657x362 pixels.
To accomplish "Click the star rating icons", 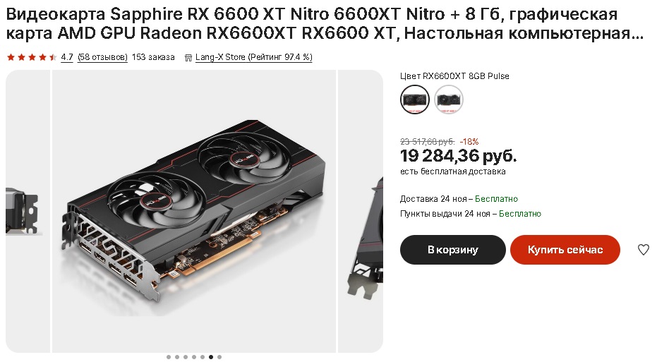I will 32,57.
